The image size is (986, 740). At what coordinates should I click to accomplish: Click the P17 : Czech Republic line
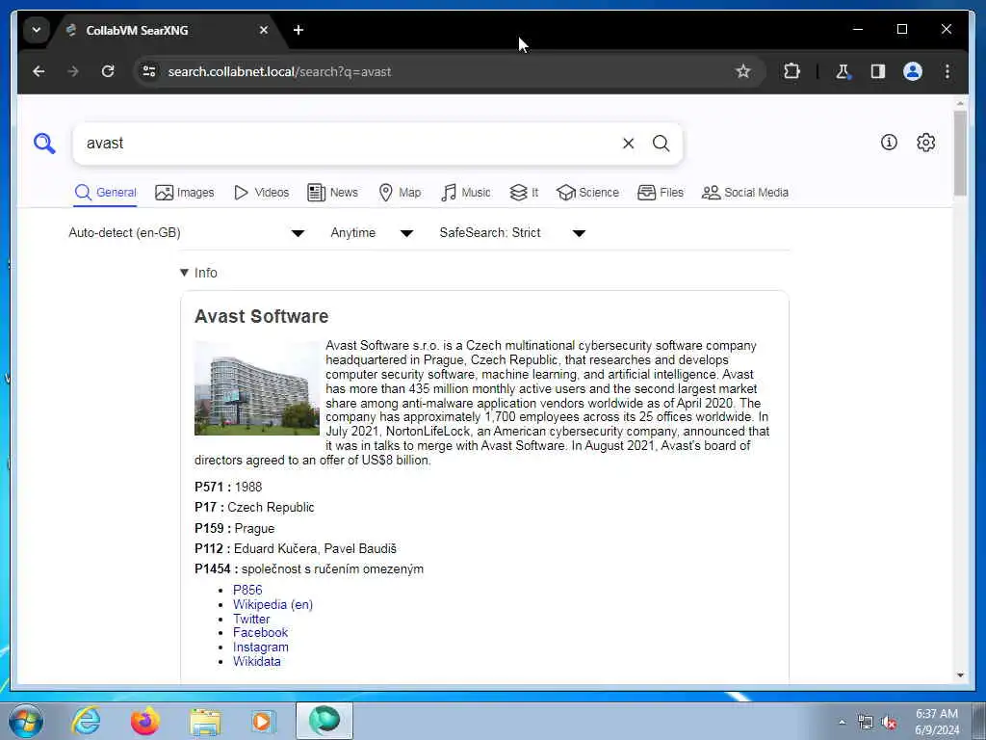254,507
